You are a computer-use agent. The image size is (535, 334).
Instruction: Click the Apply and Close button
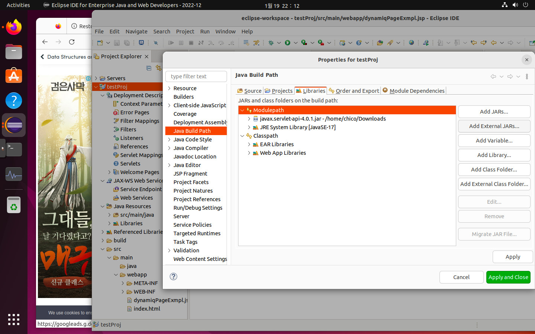508,277
